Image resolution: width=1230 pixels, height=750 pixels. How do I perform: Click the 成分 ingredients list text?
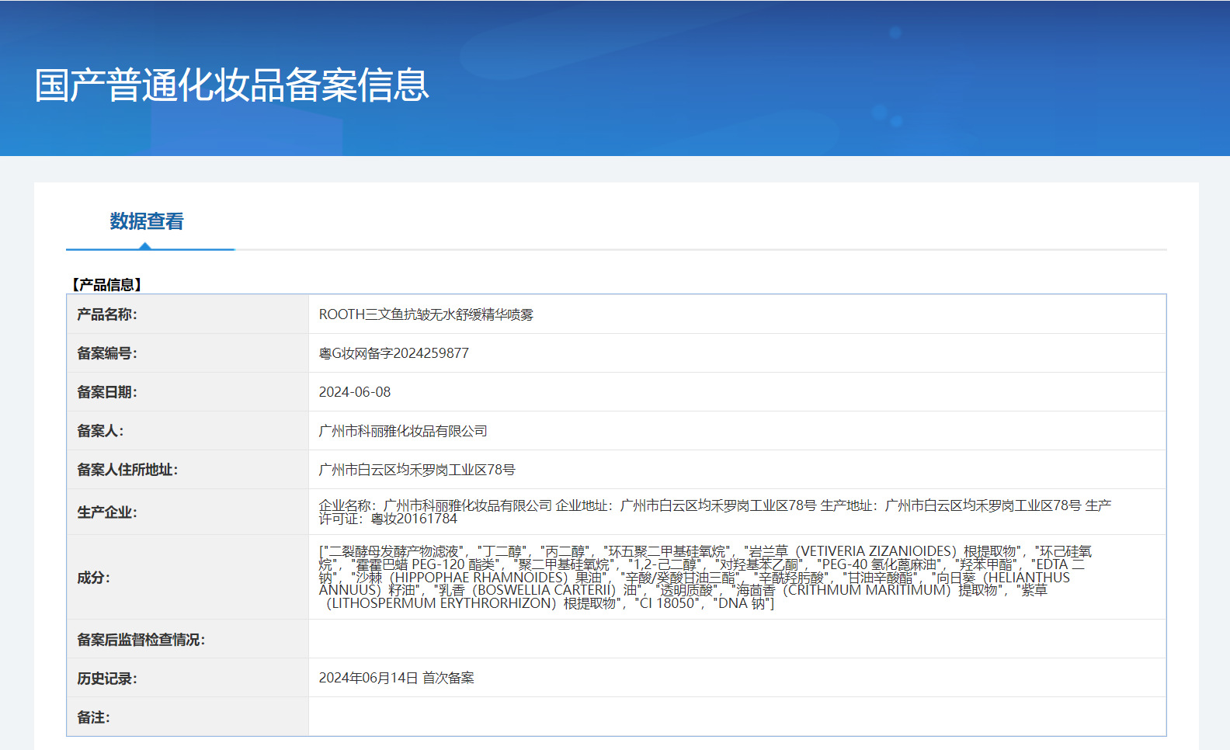(705, 577)
